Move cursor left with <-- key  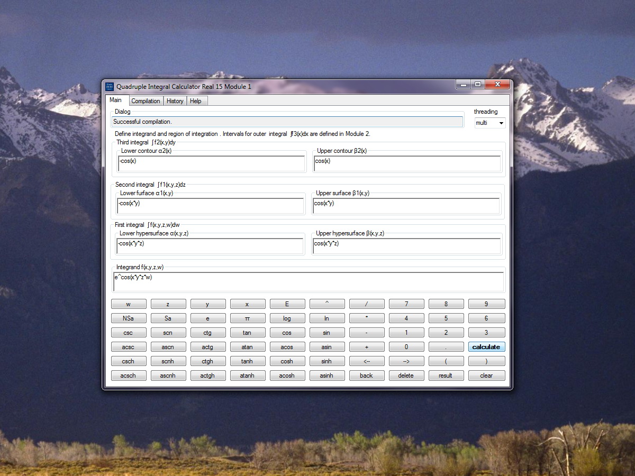(367, 361)
